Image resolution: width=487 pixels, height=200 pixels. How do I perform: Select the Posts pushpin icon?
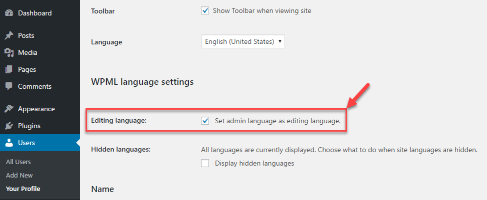(x=9, y=35)
